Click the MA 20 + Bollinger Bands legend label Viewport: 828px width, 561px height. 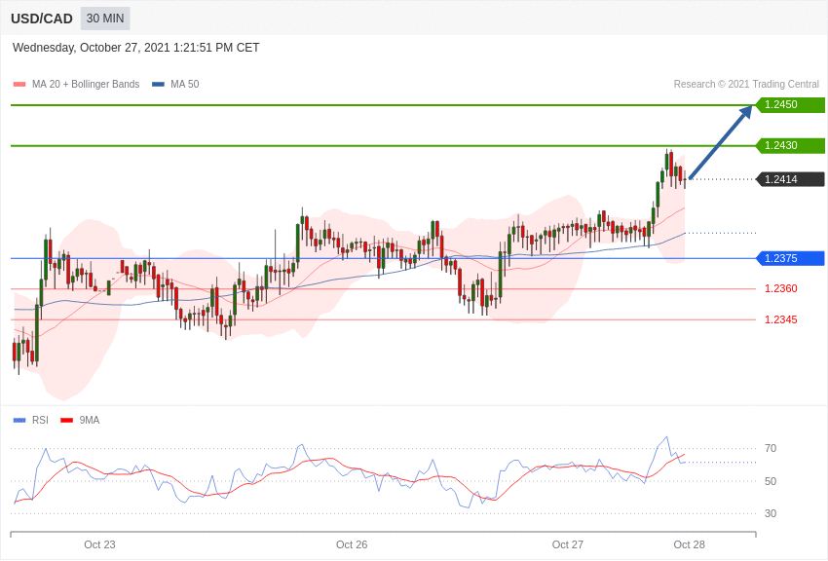coord(86,84)
